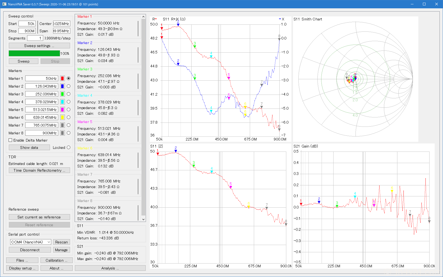Select the Marker 8 radio button
Image resolution: width=443 pixels, height=277 pixels.
tap(68, 133)
